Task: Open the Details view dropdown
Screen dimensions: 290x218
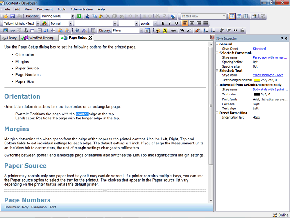Action: [224, 16]
